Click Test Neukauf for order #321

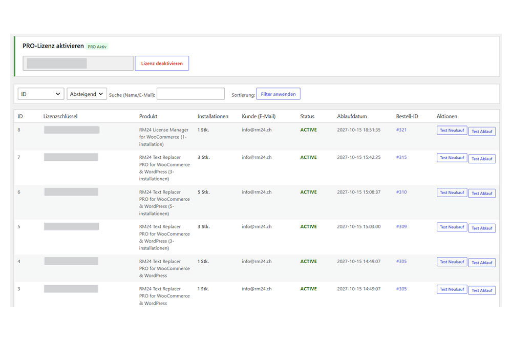[x=452, y=131]
